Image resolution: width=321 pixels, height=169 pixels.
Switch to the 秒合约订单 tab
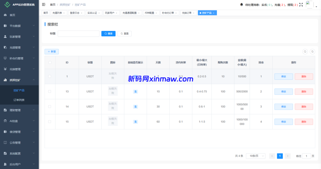pyautogui.click(x=169, y=13)
